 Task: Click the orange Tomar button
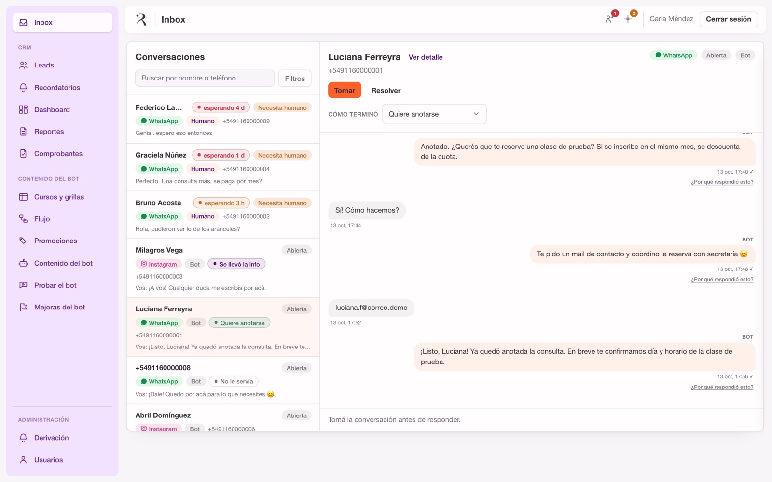(x=345, y=90)
